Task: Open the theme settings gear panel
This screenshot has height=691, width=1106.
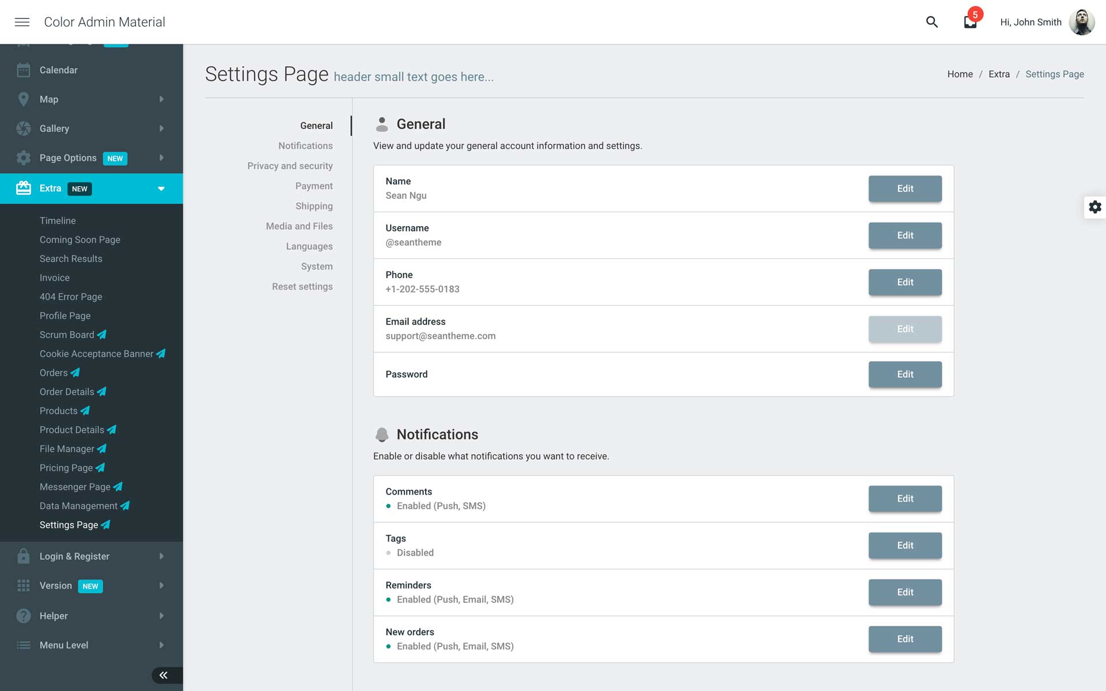Action: 1094,207
